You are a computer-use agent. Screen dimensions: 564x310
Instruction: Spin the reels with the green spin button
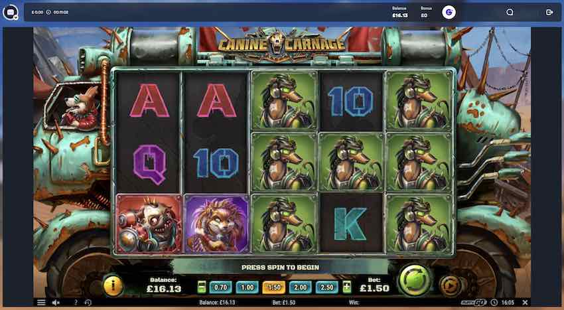point(415,280)
